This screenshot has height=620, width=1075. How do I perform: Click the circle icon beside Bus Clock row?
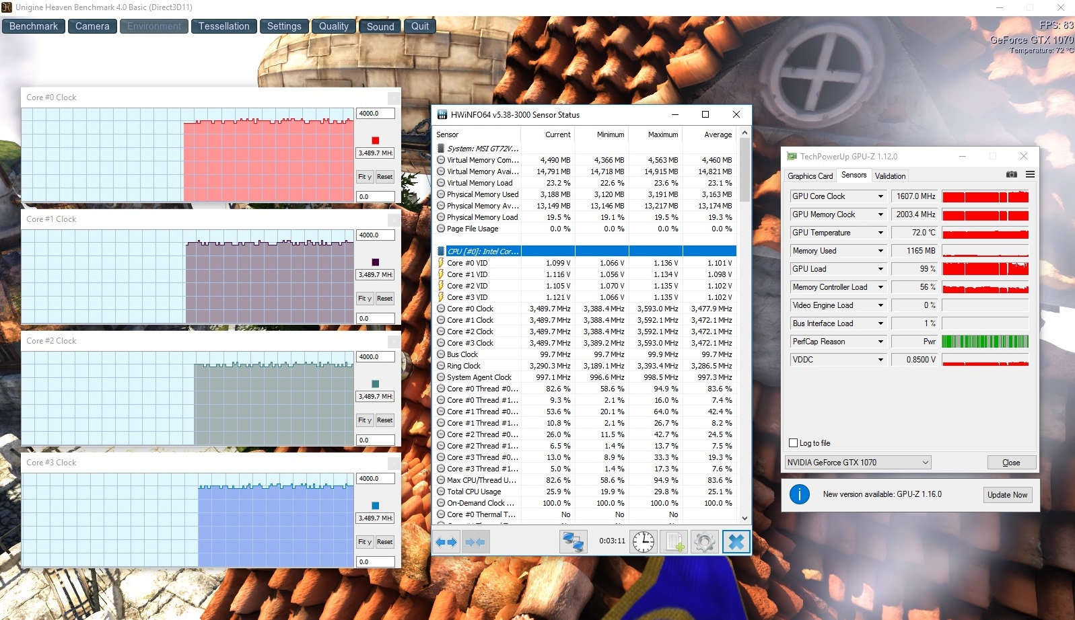coord(441,354)
